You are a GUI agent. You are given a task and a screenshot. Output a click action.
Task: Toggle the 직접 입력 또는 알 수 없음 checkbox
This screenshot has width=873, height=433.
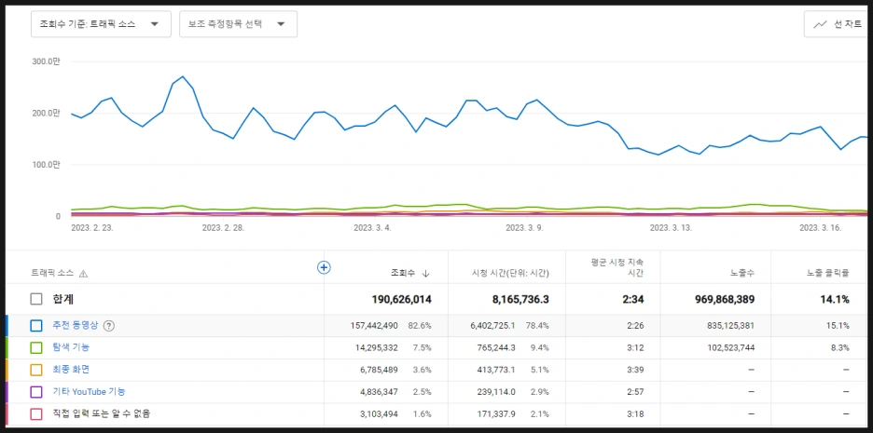point(36,414)
